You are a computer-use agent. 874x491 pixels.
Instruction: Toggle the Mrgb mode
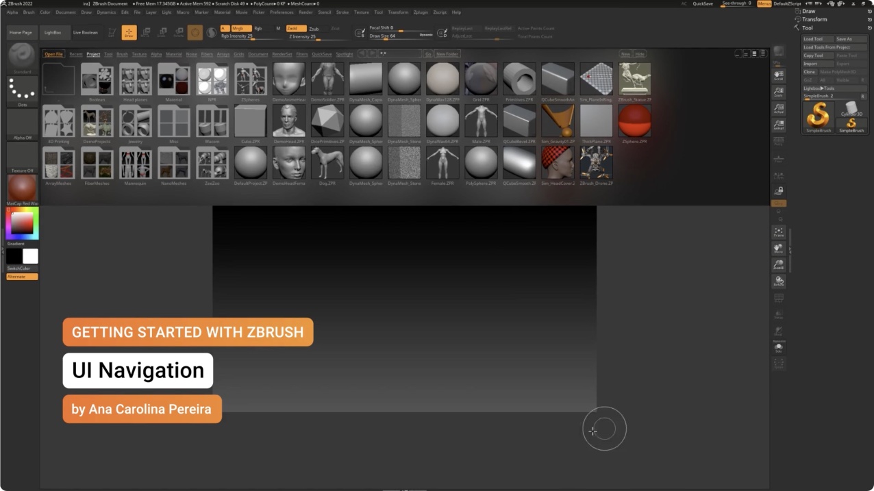pyautogui.click(x=240, y=28)
